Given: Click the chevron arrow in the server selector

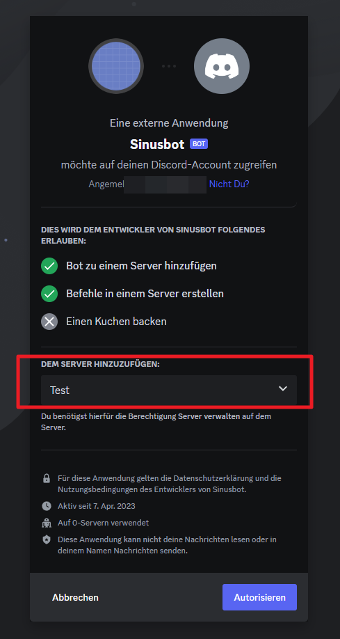Looking at the screenshot, I should [282, 389].
